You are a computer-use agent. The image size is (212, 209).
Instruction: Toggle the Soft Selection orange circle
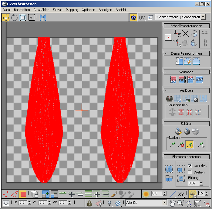[146, 194]
